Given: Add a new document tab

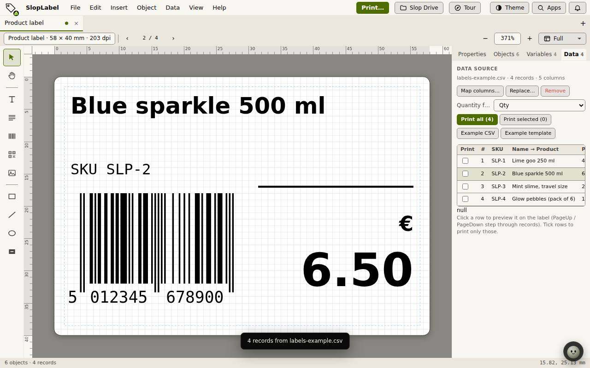Looking at the screenshot, I should tap(583, 23).
